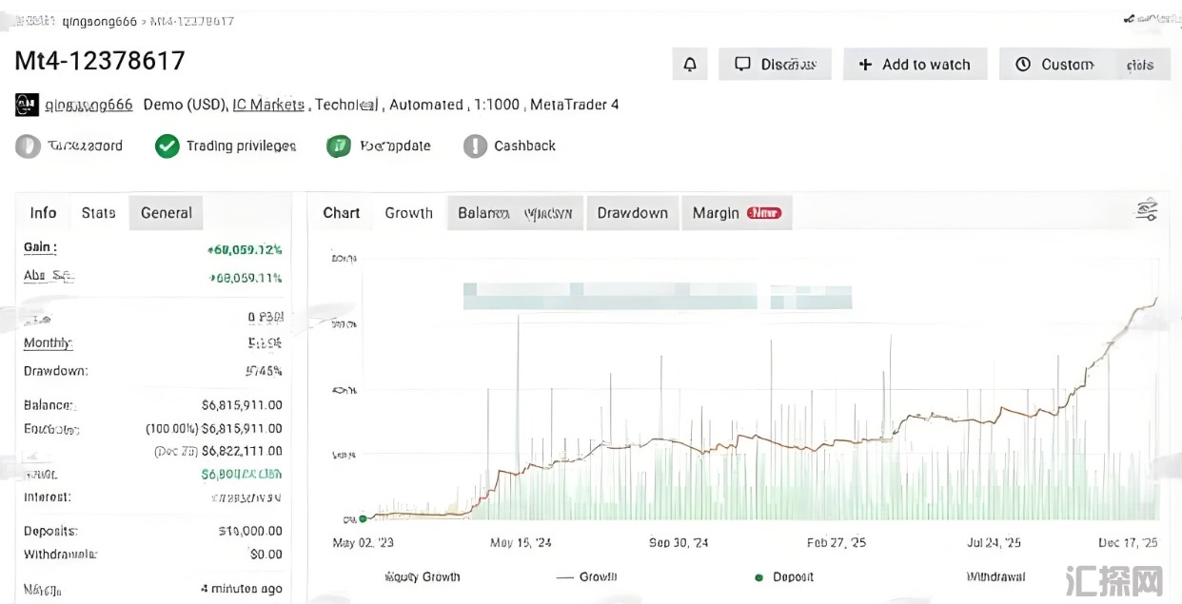Image resolution: width=1182 pixels, height=604 pixels.
Task: Click the green deposit marker on chart
Action: [363, 518]
